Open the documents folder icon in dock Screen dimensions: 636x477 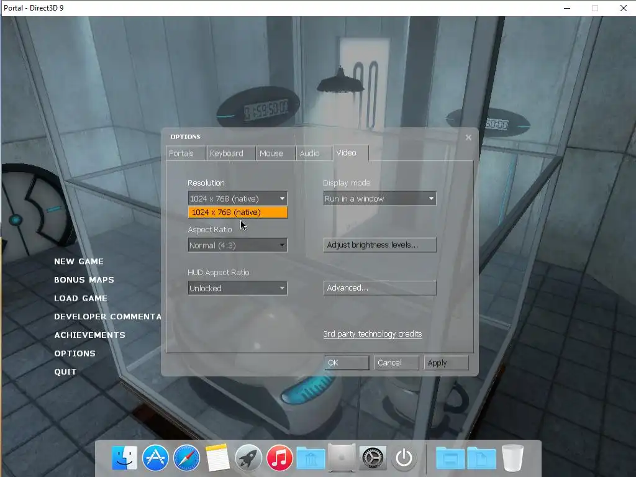coord(481,458)
